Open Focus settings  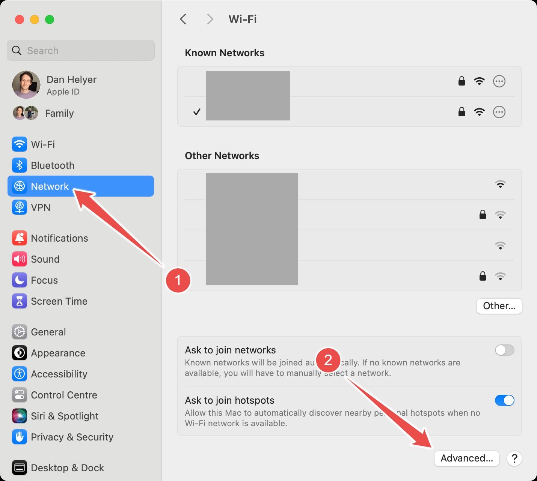click(x=80, y=280)
